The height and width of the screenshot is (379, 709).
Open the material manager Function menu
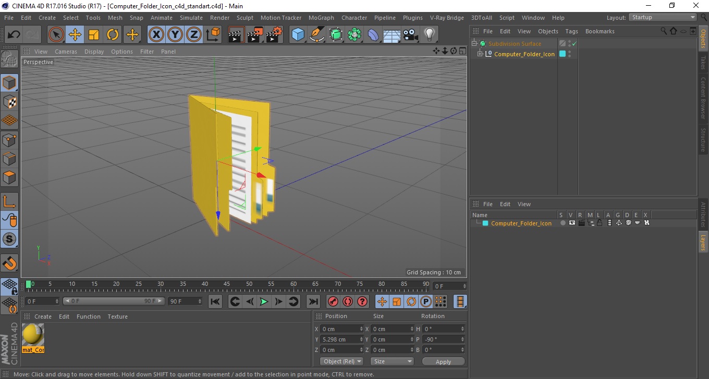88,317
